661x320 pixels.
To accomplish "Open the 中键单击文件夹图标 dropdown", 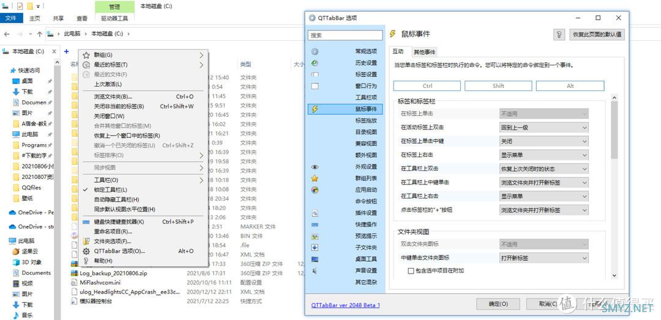I will coord(544,258).
